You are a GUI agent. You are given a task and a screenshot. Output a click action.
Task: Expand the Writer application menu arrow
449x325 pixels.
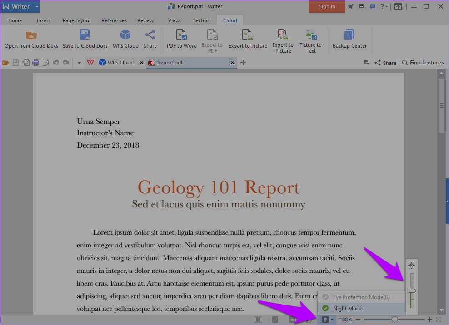pyautogui.click(x=37, y=6)
